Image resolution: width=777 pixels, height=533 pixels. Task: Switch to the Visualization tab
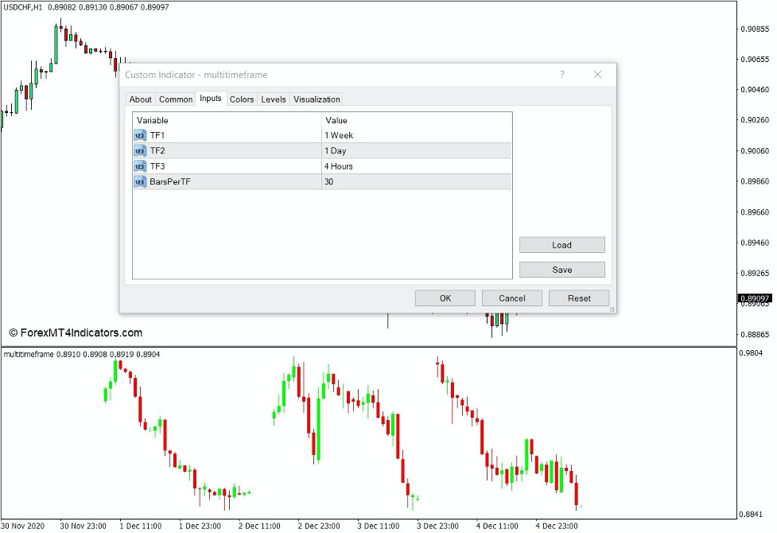[x=317, y=99]
